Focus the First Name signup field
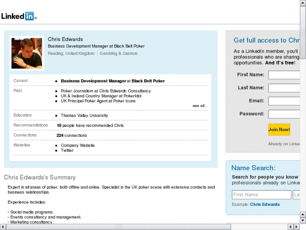Image resolution: width=306 pixels, height=230 pixels. (284, 75)
